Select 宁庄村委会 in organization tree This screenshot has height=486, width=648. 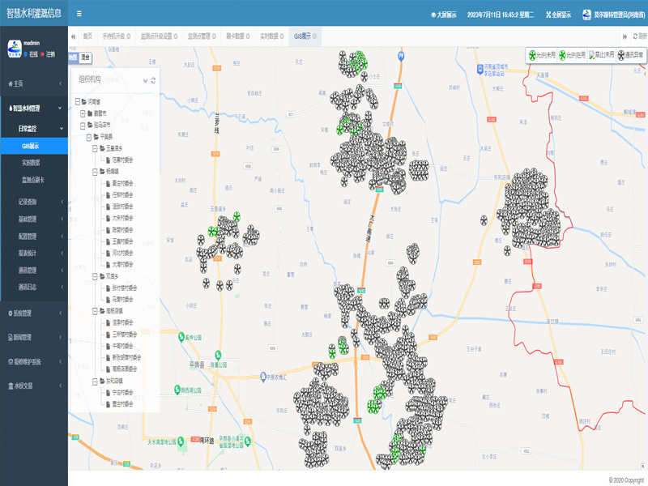[124, 392]
